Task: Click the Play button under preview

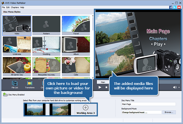Action: pos(100,87)
